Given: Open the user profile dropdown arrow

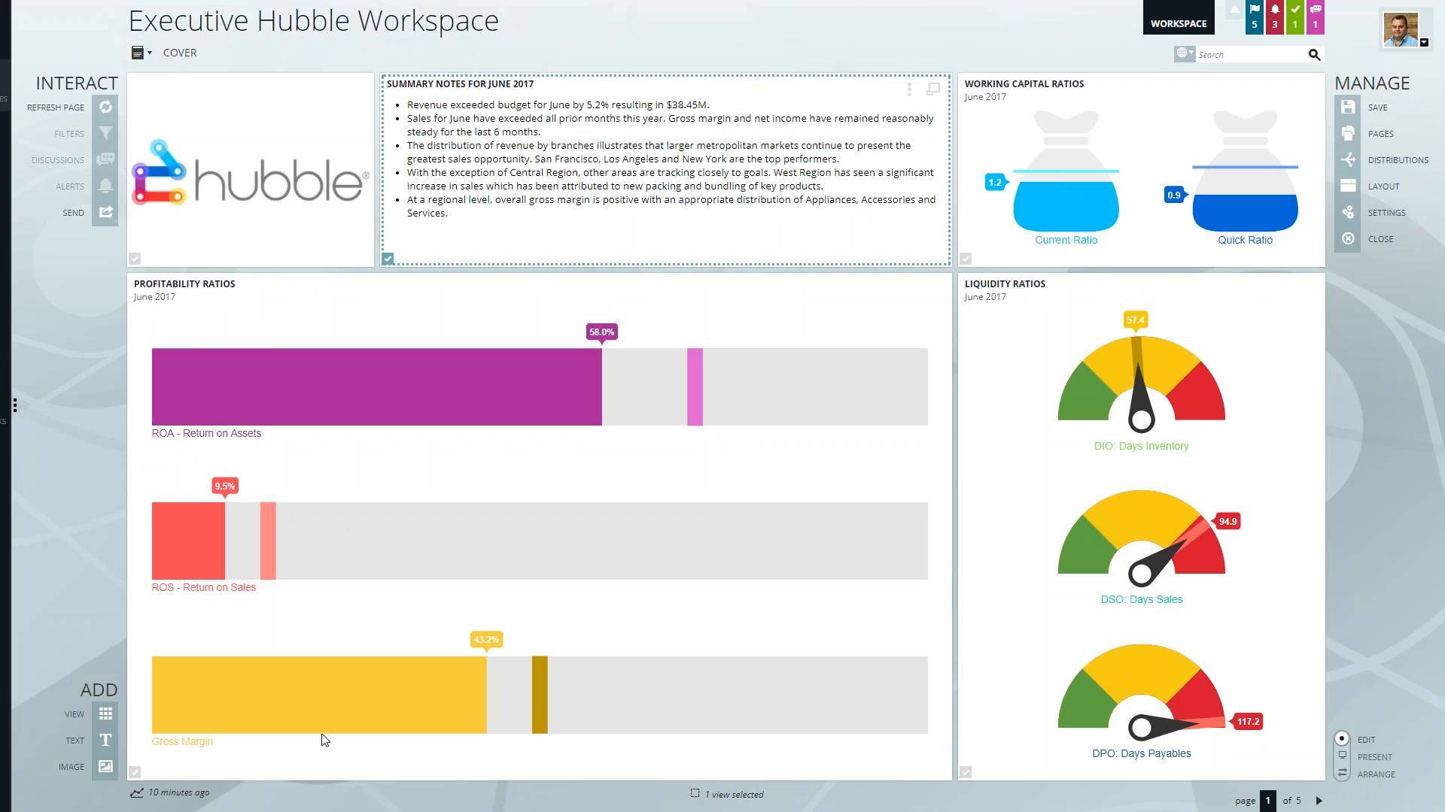Looking at the screenshot, I should (1424, 43).
